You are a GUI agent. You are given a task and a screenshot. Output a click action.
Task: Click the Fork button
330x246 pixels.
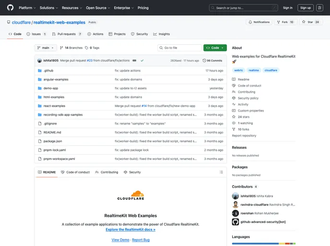285,22
